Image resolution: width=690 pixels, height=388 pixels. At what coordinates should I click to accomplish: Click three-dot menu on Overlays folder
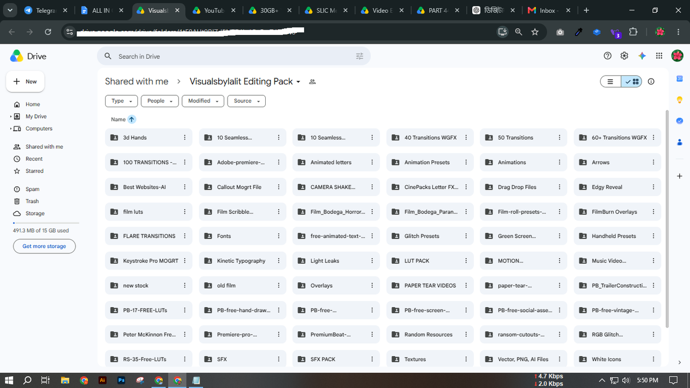pyautogui.click(x=372, y=286)
